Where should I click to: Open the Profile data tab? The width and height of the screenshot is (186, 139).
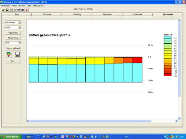pos(138,14)
